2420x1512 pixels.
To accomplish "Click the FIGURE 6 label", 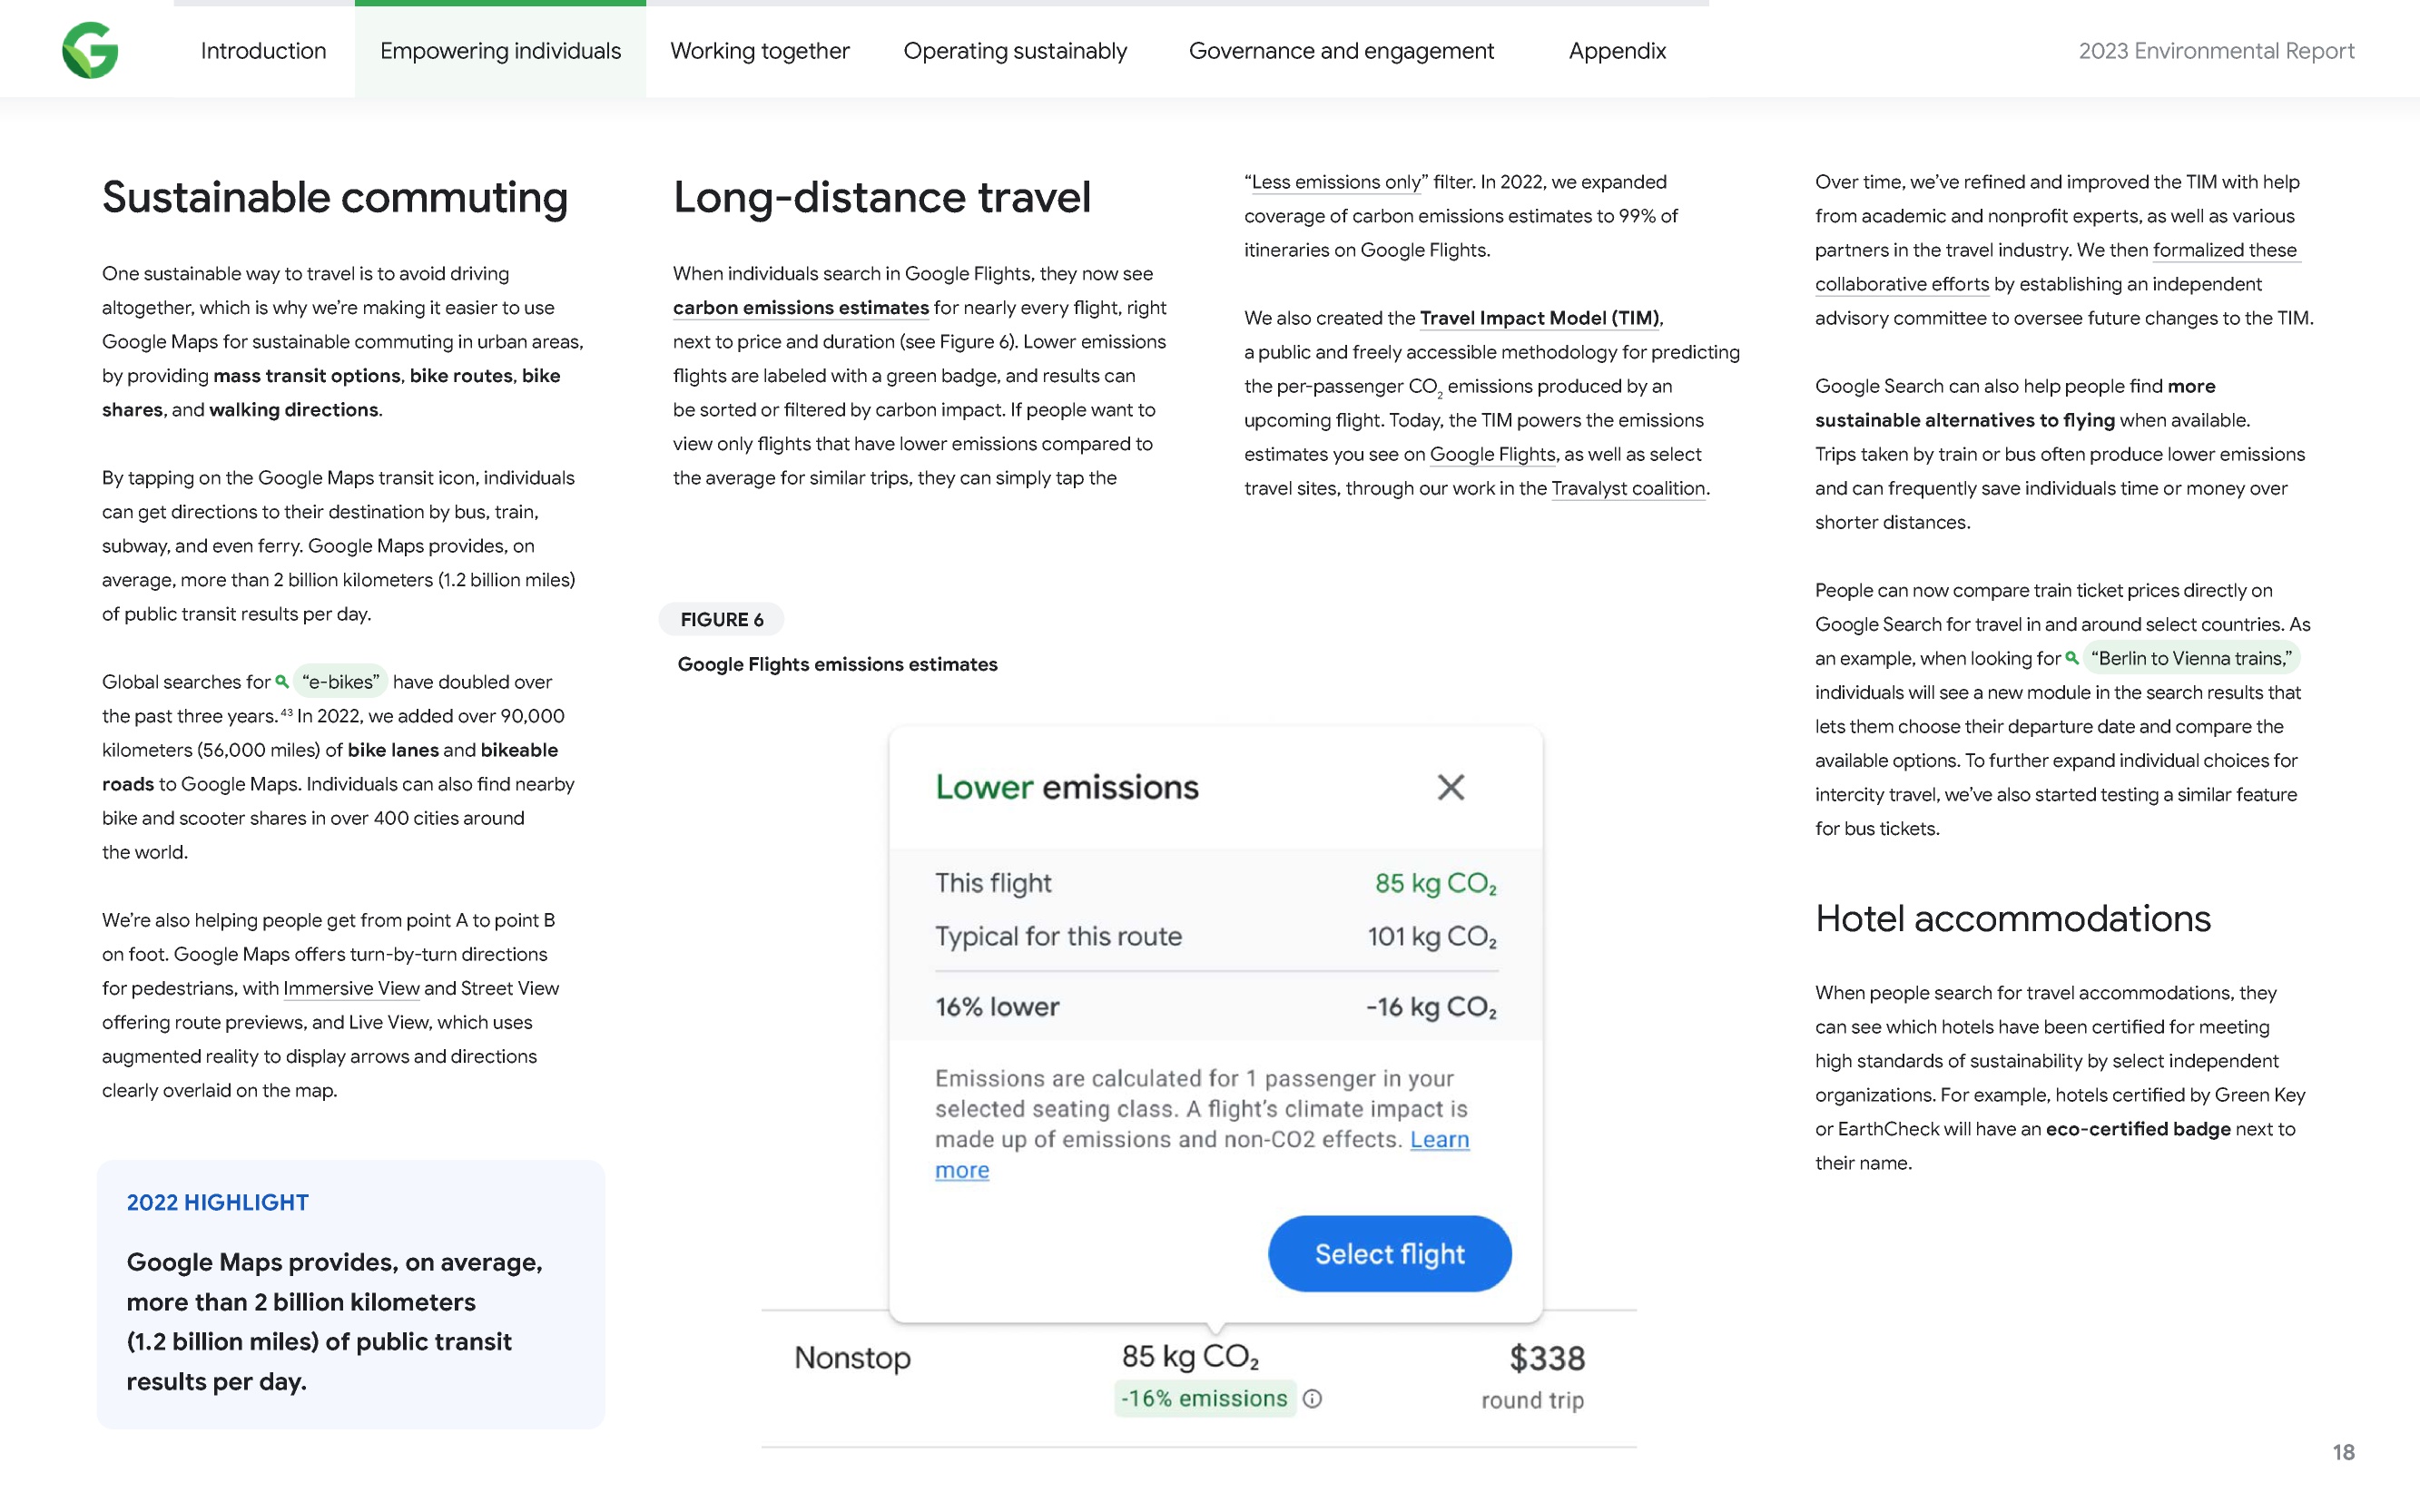I will pos(721,619).
